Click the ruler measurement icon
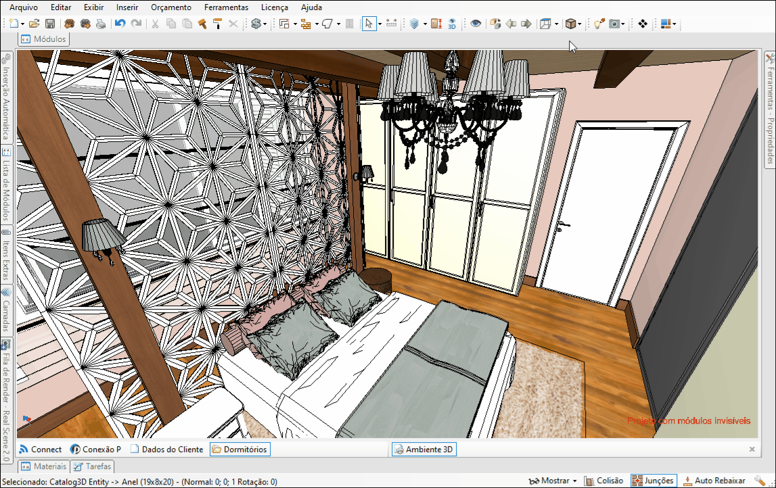776x488 pixels. (x=391, y=24)
